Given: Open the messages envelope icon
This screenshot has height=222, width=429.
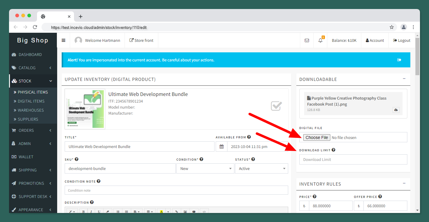Looking at the screenshot, I should (307, 40).
